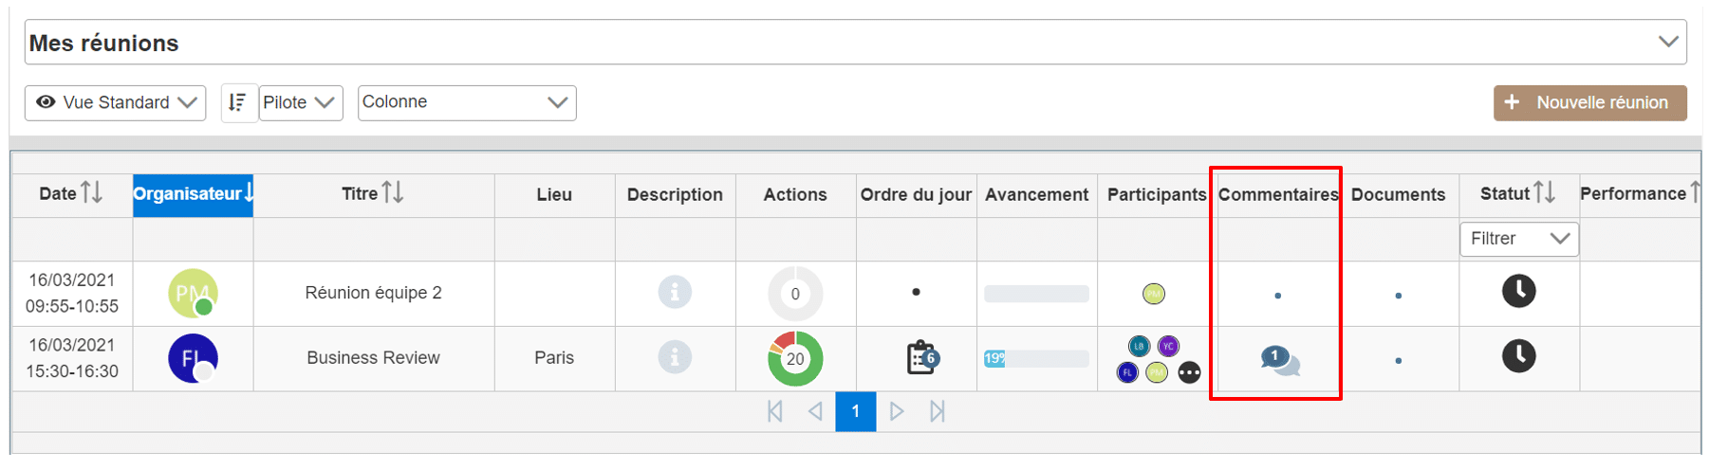This screenshot has width=1709, height=469.
Task: Click description info icon for Business Review
Action: pos(675,357)
